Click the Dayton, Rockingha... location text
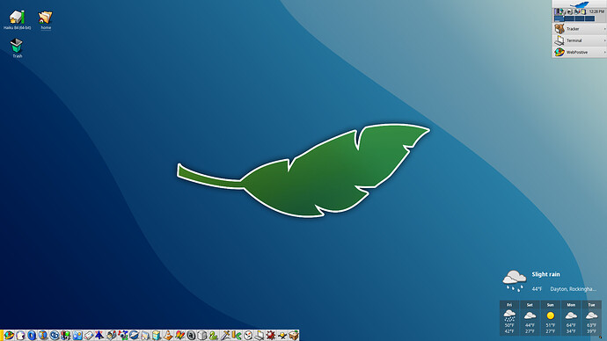The width and height of the screenshot is (607, 341). (x=573, y=289)
